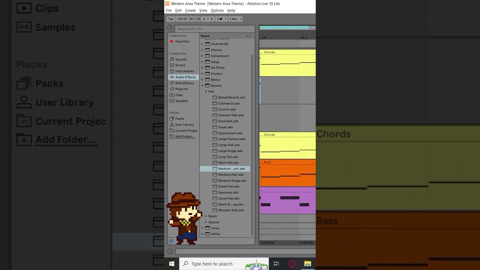Open the Create menu
This screenshot has width=480, height=270.
tap(190, 10)
